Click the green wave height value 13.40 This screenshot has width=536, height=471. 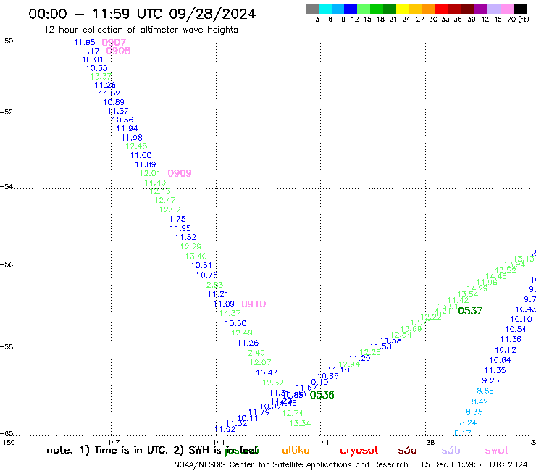pos(196,257)
